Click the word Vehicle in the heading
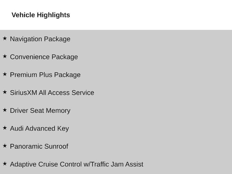The width and height of the screenshot is (232, 174). point(23,15)
